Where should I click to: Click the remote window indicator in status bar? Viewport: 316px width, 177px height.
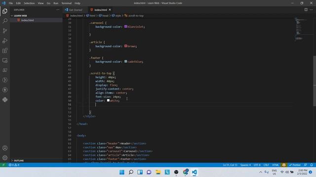3,165
